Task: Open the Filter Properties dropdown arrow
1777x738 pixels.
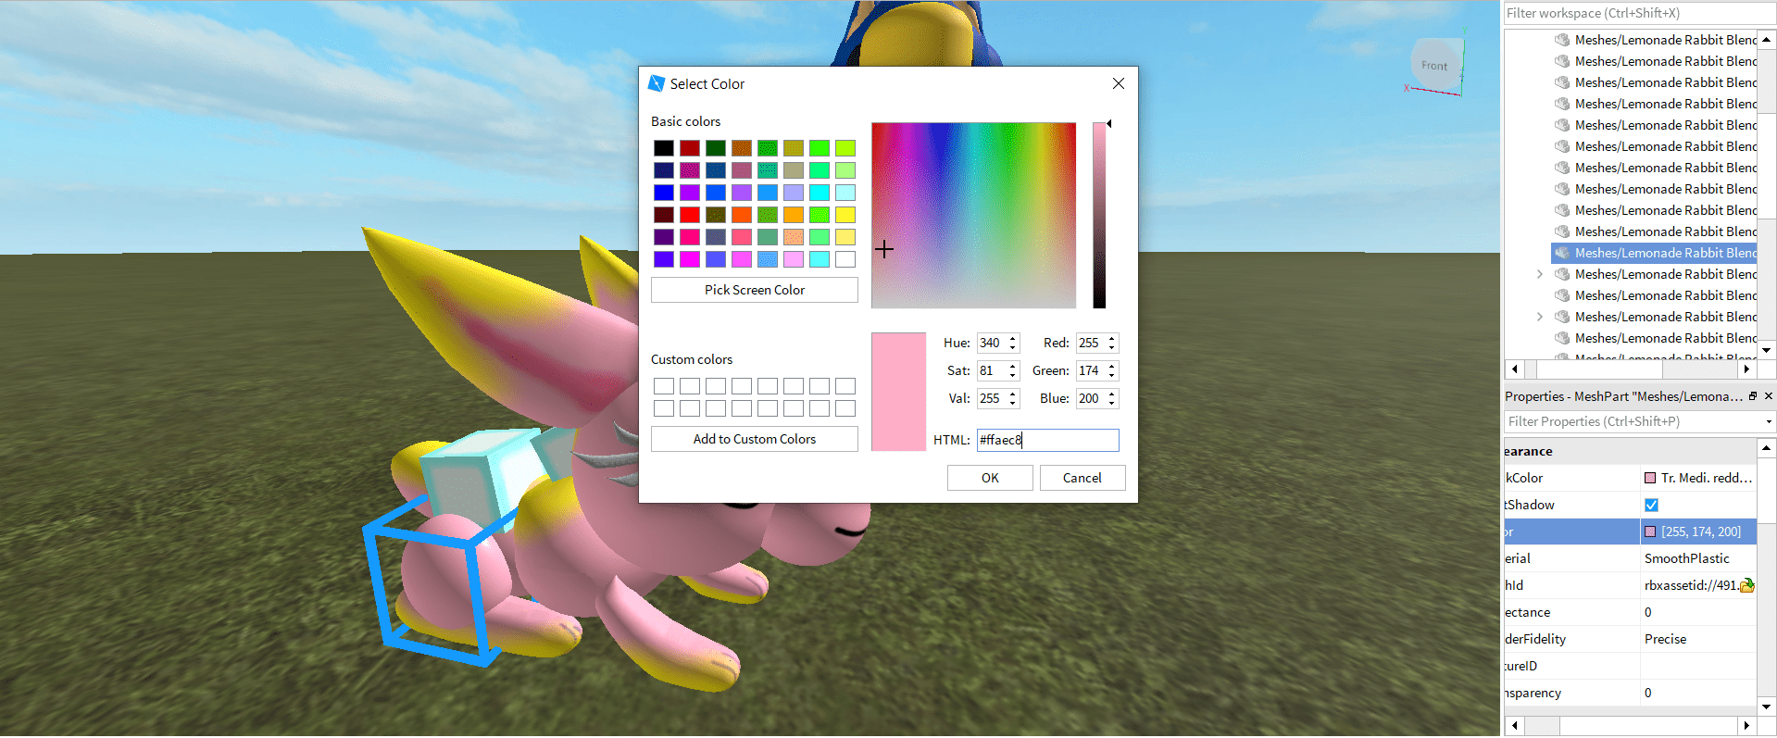Action: (x=1769, y=421)
